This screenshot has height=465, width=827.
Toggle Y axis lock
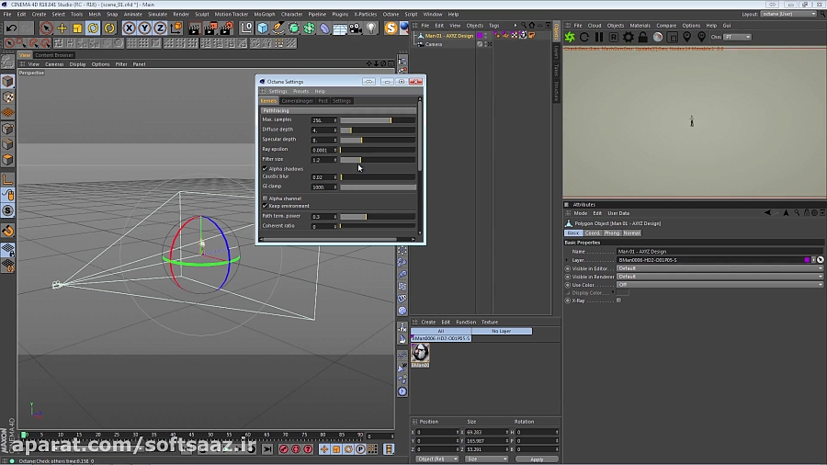(144, 28)
